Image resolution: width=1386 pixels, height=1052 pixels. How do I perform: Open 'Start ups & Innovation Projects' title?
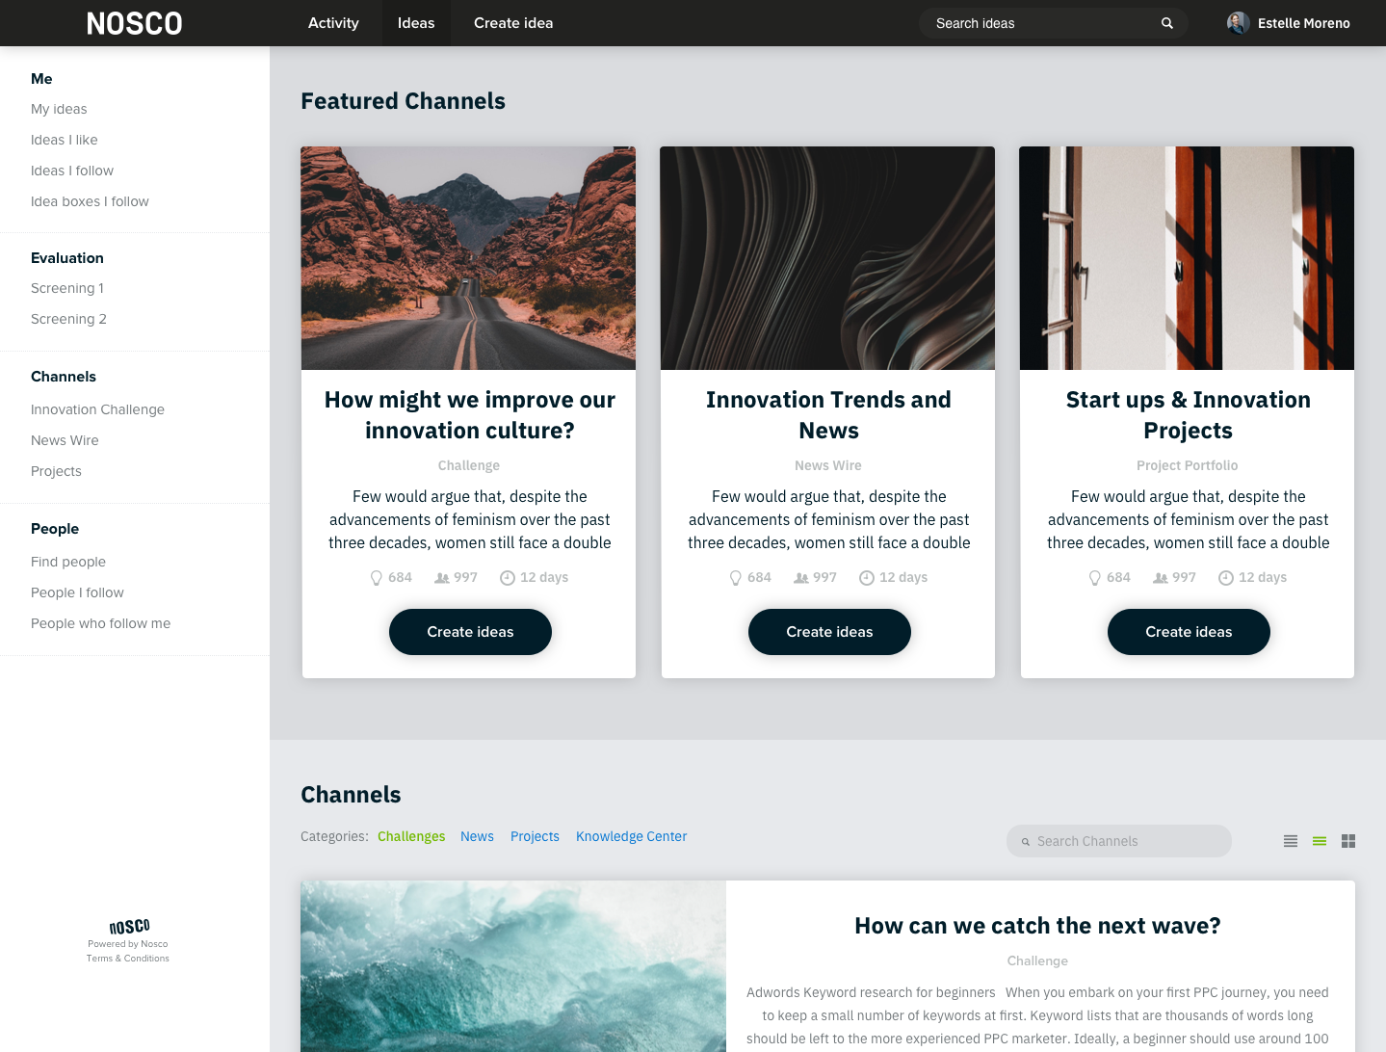pyautogui.click(x=1188, y=415)
